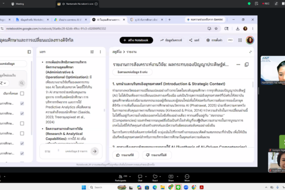Collapse the sources panel icon
This screenshot has height=190, width=285.
(x=29, y=52)
